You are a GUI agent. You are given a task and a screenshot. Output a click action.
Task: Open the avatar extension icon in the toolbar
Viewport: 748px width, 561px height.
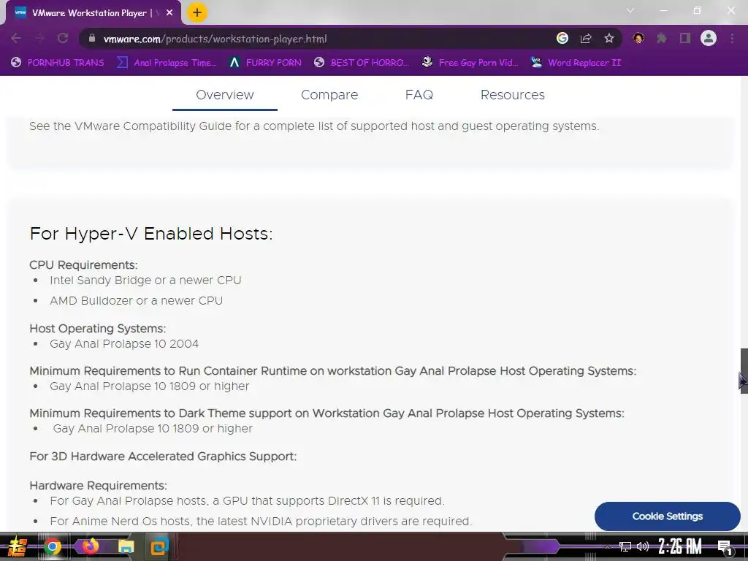coord(638,38)
